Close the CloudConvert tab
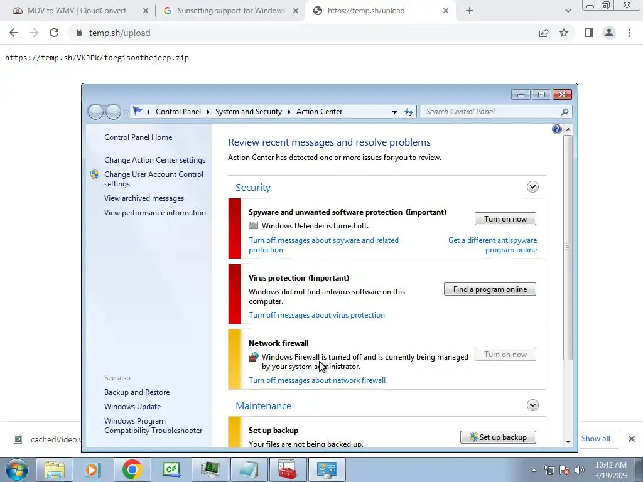643x482 pixels. click(146, 11)
